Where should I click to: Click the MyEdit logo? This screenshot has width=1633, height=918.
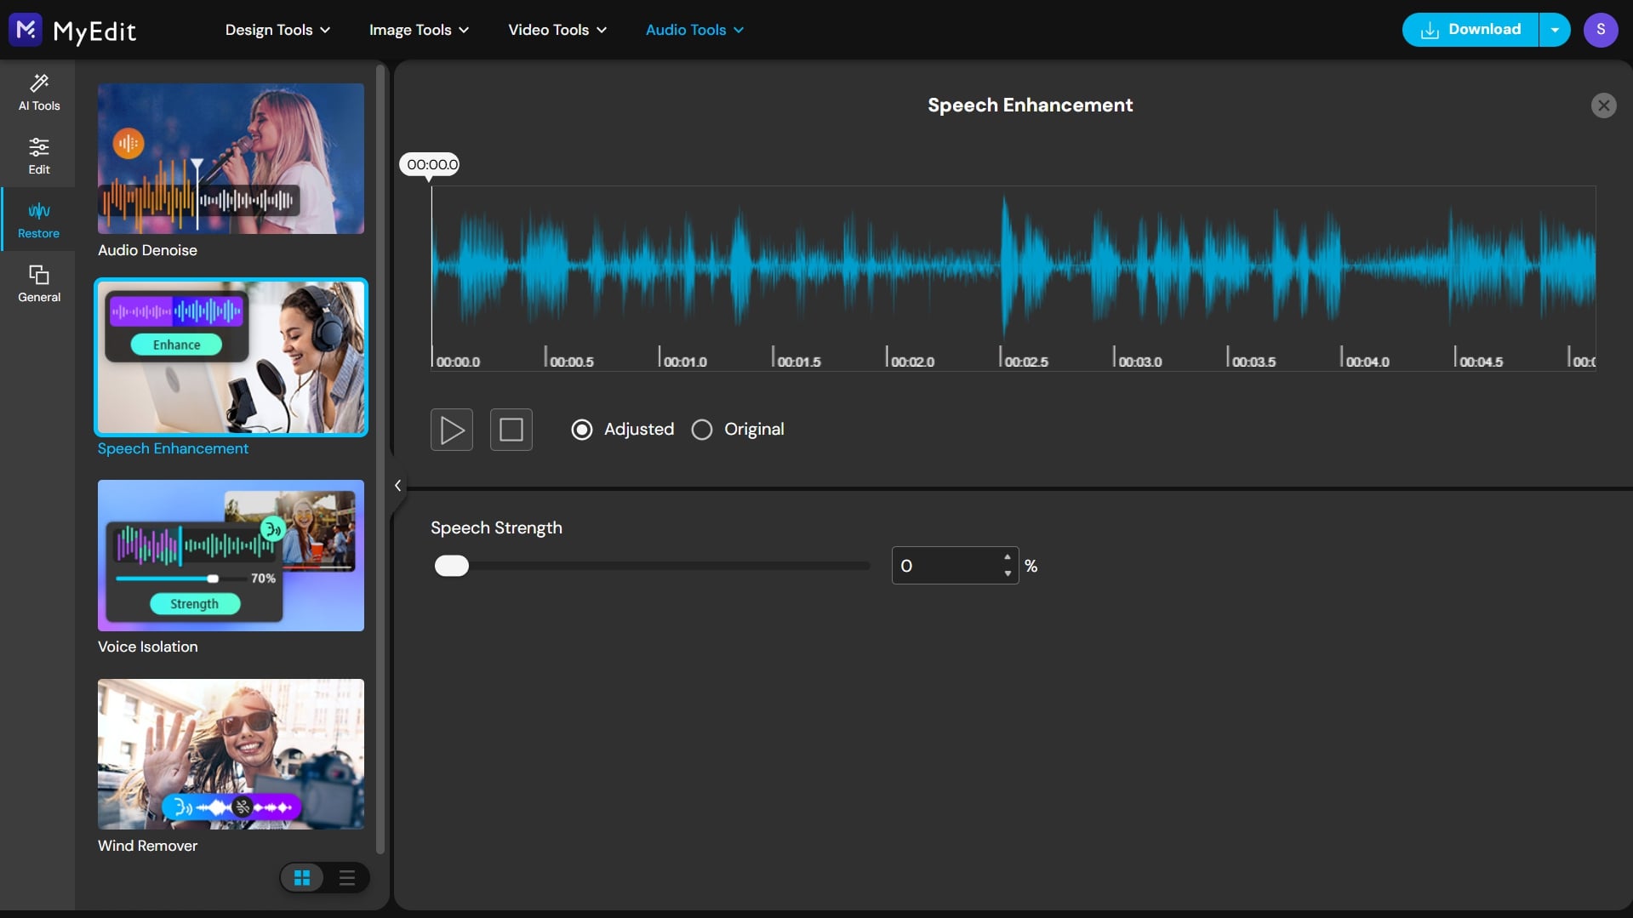coord(72,30)
